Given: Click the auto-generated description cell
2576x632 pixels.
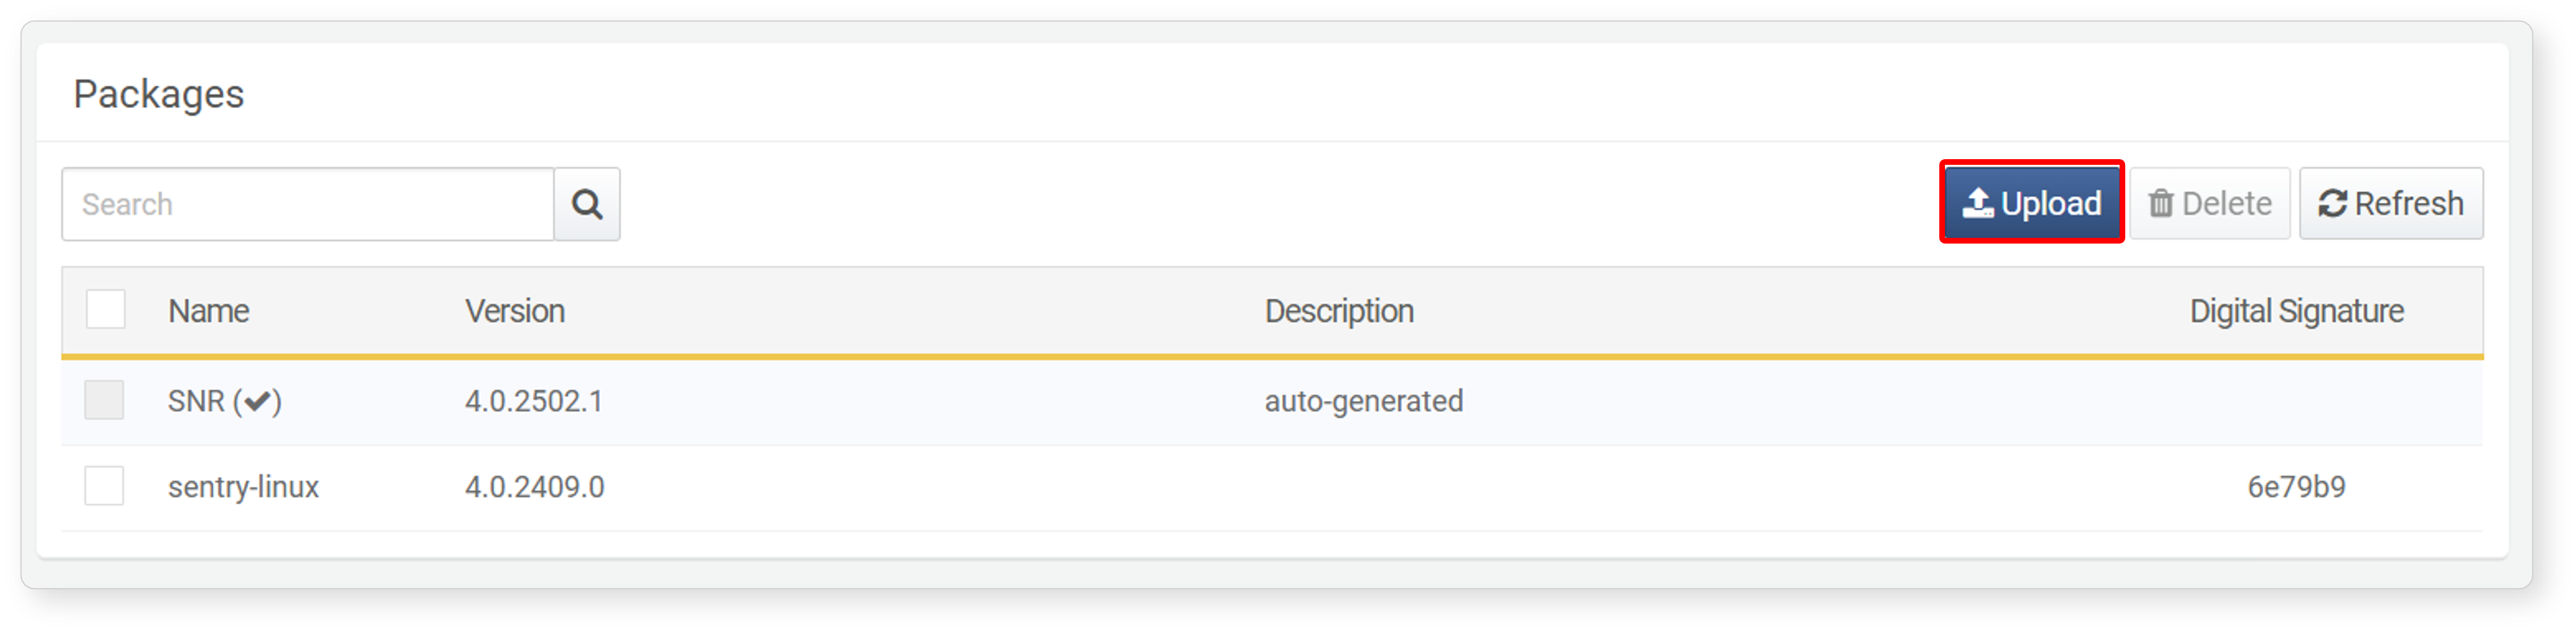Looking at the screenshot, I should coord(1364,401).
